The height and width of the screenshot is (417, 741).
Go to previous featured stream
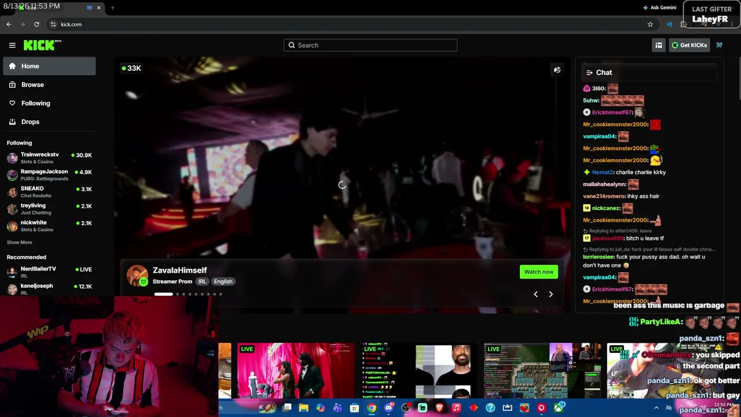[535, 294]
